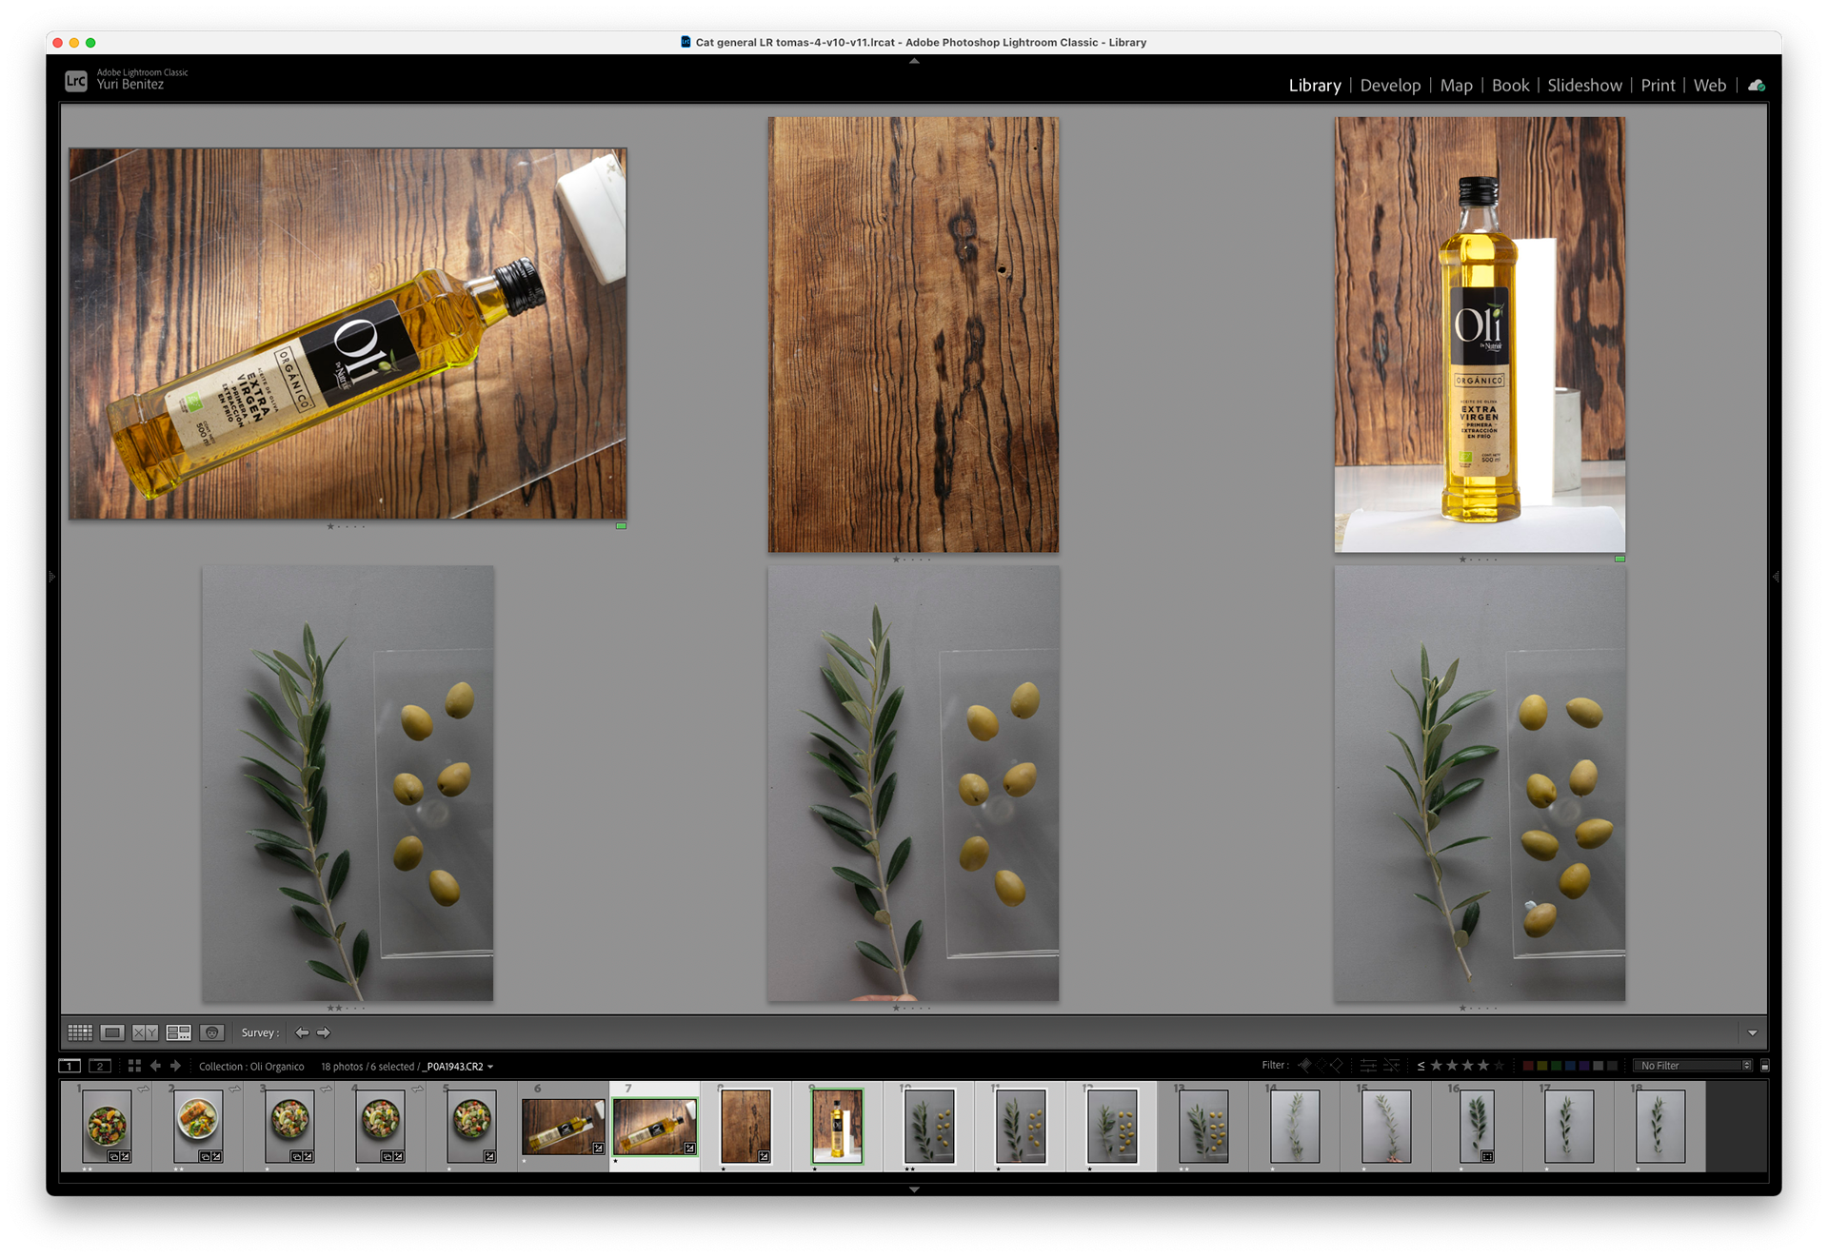Image resolution: width=1828 pixels, height=1257 pixels.
Task: Toggle filter lock switch
Action: 1764,1066
